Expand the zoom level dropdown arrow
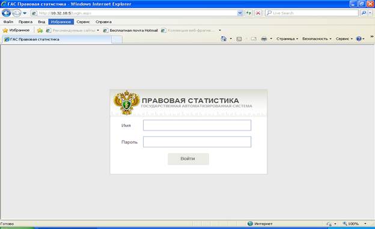The height and width of the screenshot is (229, 375). pos(365,224)
